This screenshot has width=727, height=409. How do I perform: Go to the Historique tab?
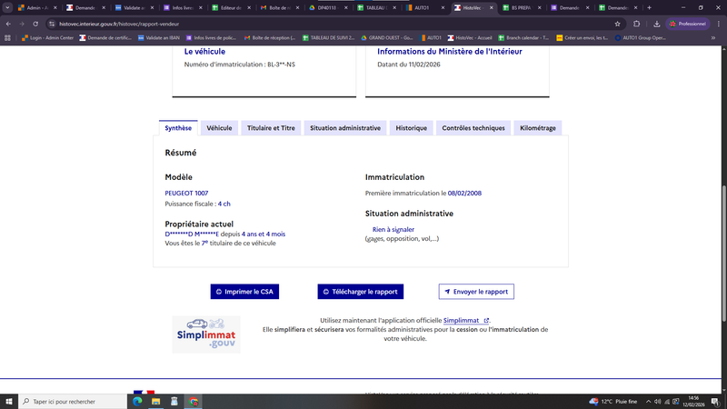(x=411, y=128)
